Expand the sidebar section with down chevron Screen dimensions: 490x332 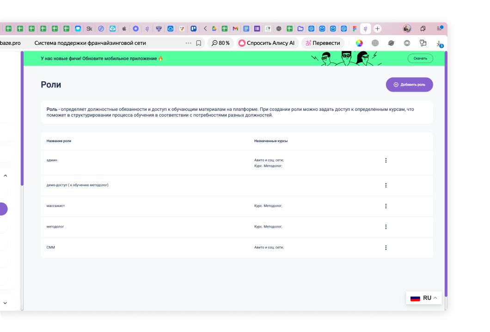click(x=6, y=303)
